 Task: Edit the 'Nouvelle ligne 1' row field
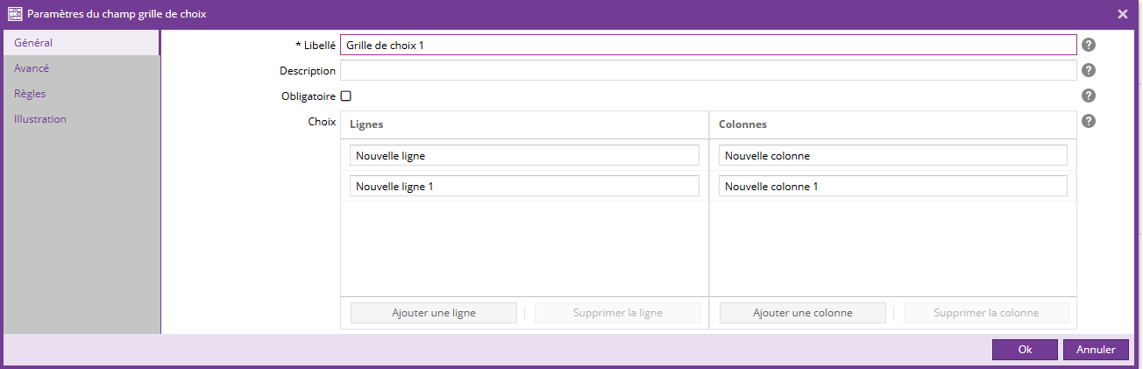point(524,186)
